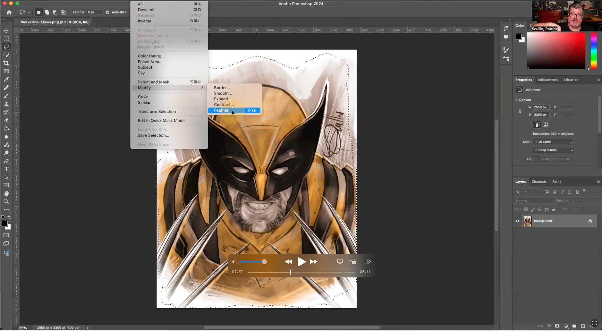This screenshot has width=602, height=331.
Task: Click Save Selection in the Select menu
Action: pyautogui.click(x=153, y=135)
